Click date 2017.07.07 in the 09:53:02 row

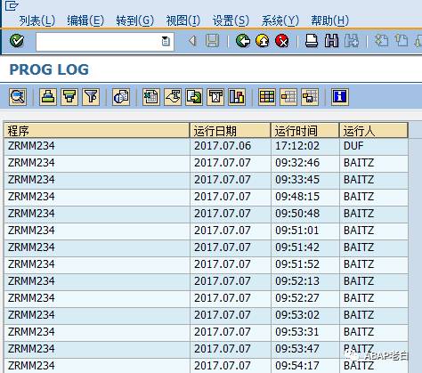click(x=231, y=315)
